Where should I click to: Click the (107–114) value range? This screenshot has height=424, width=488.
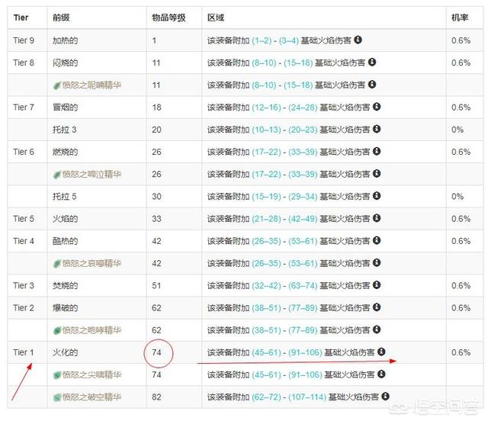(307, 397)
